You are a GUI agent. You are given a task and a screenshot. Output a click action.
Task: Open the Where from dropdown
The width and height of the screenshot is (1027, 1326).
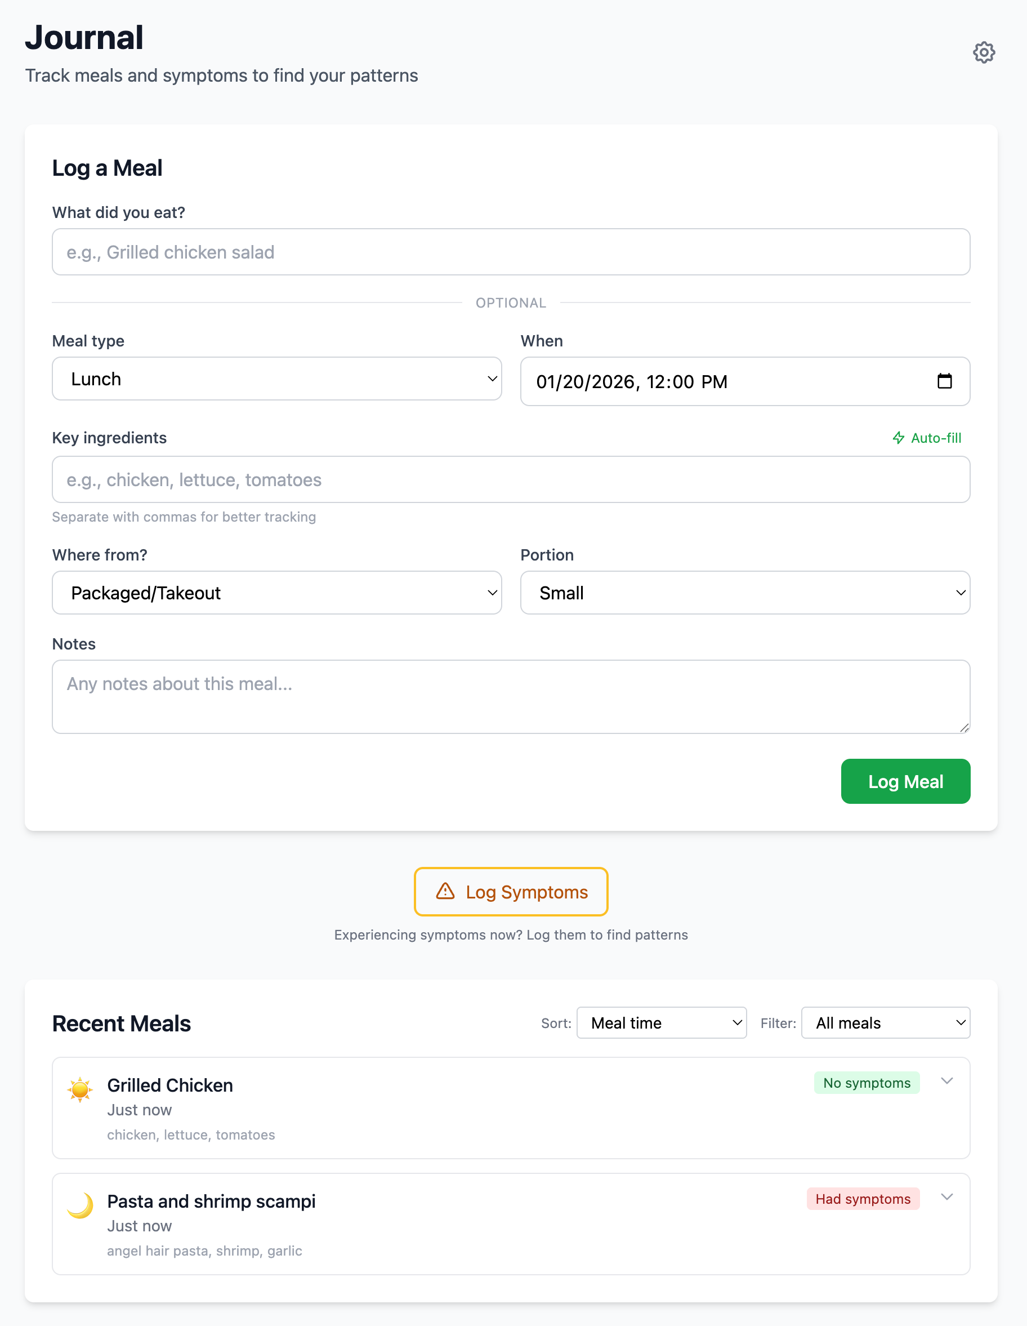click(277, 593)
